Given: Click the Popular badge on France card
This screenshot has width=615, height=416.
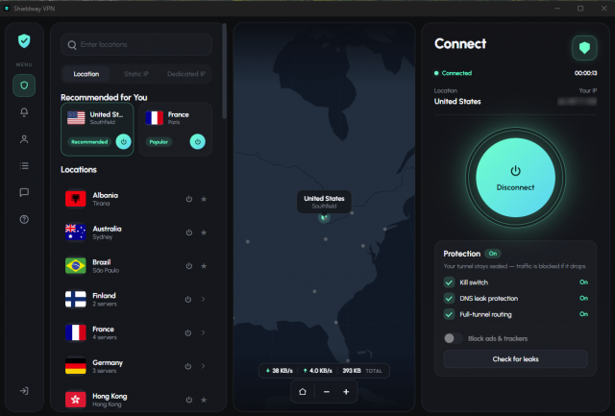Looking at the screenshot, I should tap(159, 142).
